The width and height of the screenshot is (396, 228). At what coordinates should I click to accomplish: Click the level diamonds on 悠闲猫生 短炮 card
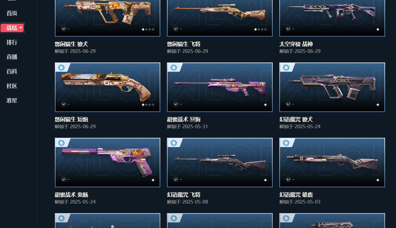tap(148, 104)
